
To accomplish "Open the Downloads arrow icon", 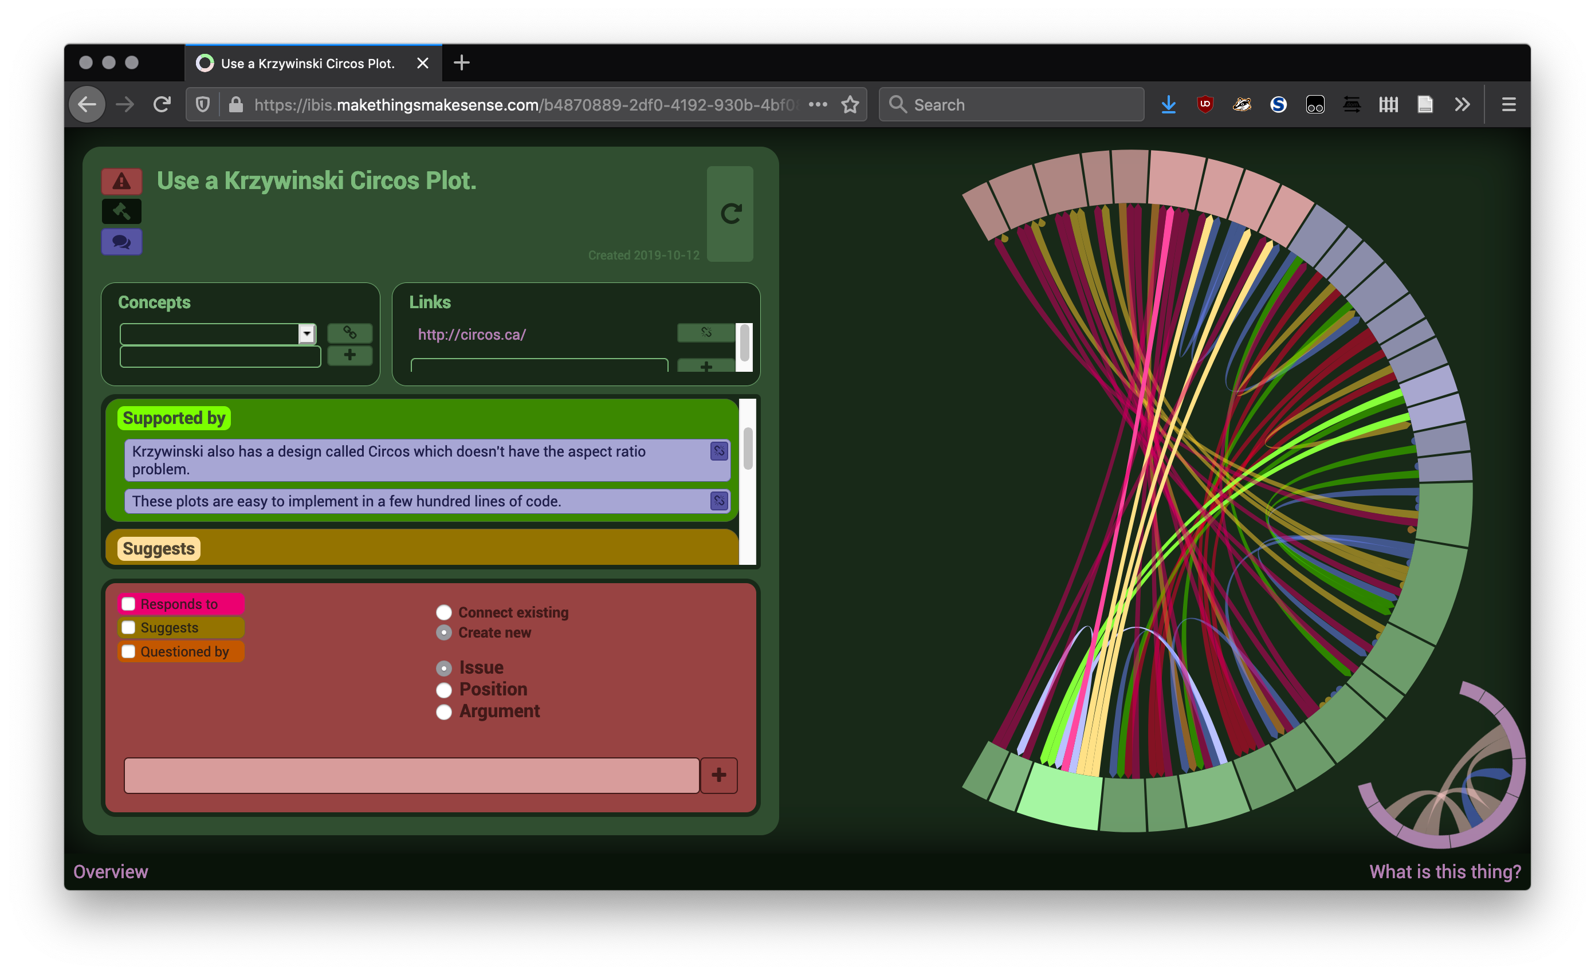I will click(x=1168, y=104).
